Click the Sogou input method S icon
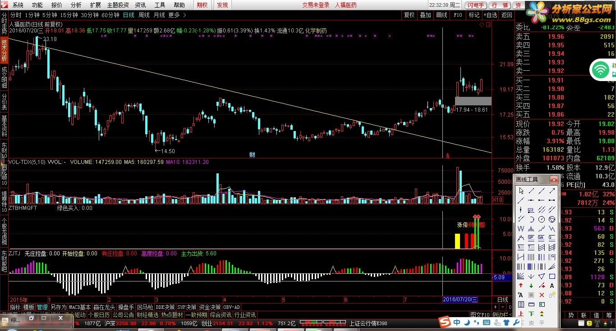This screenshot has height=331, width=616. (x=444, y=322)
